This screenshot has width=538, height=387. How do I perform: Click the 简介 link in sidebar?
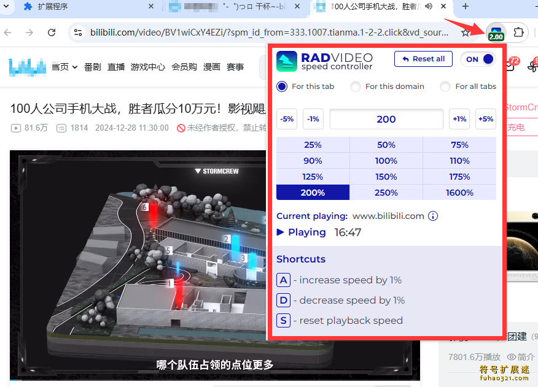[x=521, y=357]
